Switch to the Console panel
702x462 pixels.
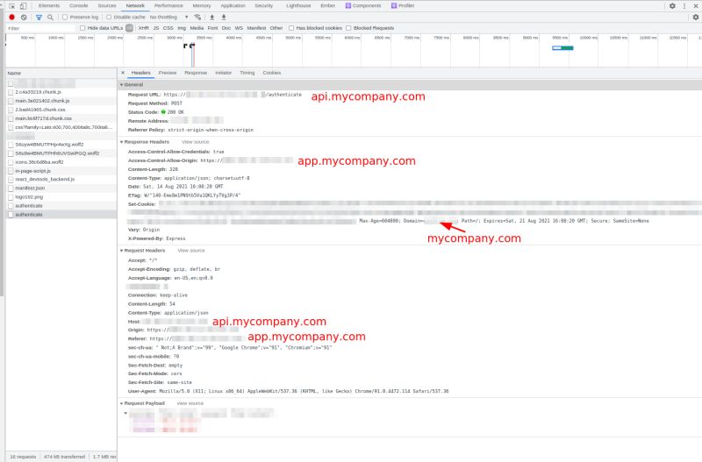click(x=79, y=6)
